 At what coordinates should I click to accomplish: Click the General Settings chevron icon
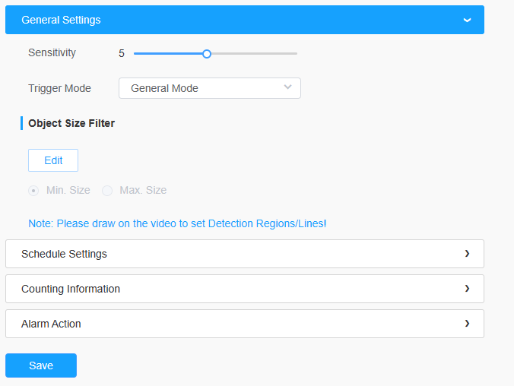point(467,21)
